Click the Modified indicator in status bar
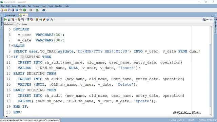This screenshot has height=122, width=217. tap(202, 120)
